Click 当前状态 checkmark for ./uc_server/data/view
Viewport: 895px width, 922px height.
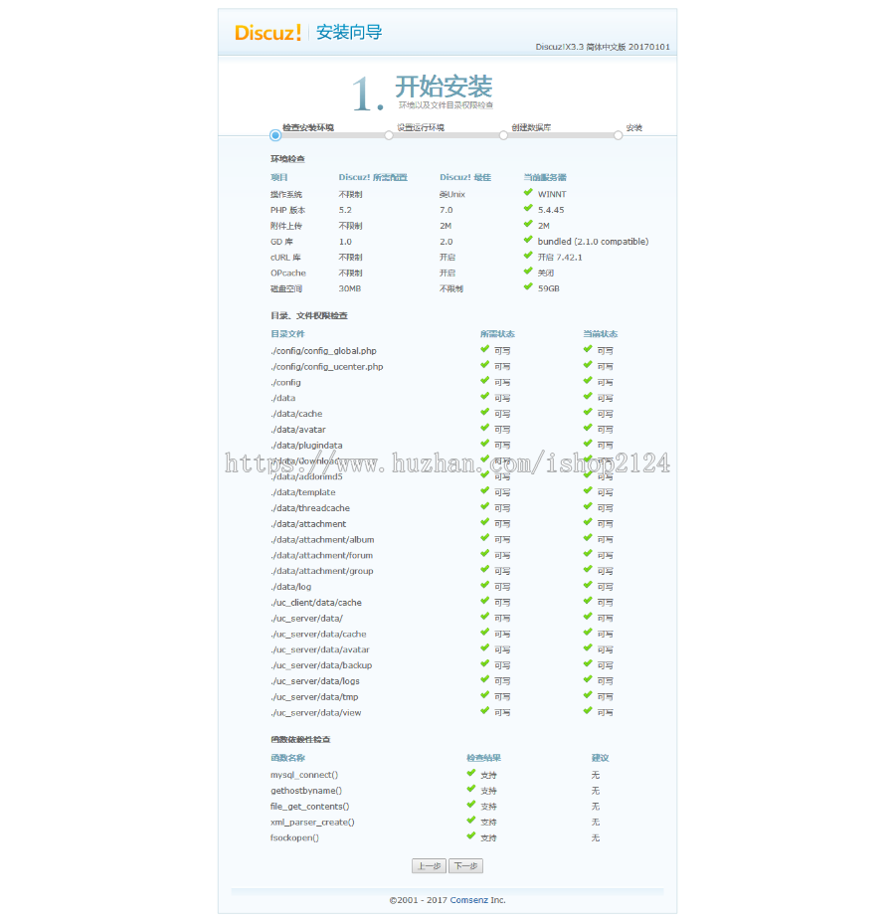[x=588, y=711]
